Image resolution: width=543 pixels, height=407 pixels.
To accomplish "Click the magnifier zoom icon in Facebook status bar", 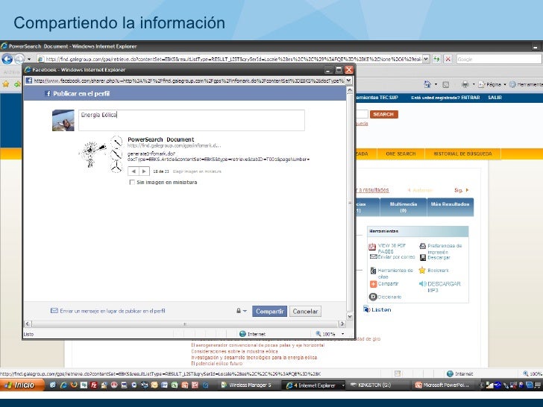I will 318,334.
